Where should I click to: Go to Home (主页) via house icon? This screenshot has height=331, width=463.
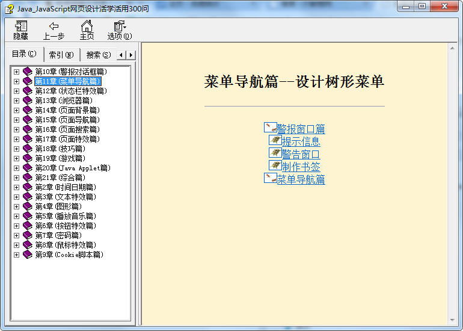coord(87,26)
